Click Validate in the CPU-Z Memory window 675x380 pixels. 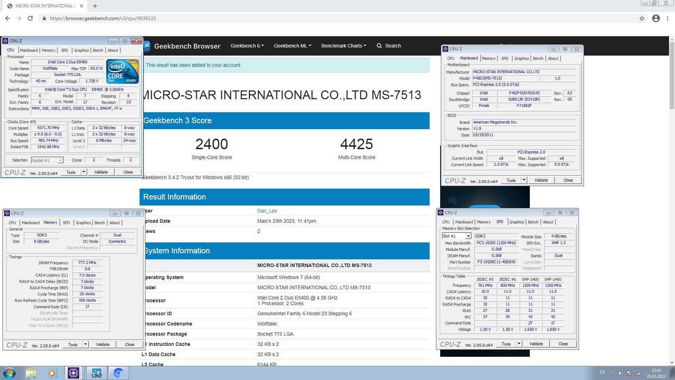[103, 344]
